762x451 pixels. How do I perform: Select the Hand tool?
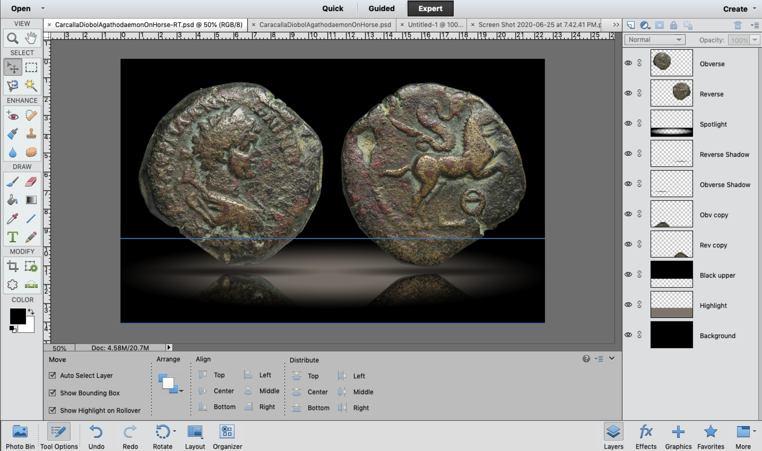click(x=31, y=38)
